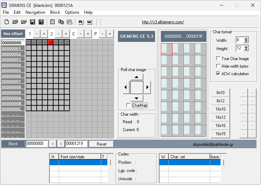This screenshot has width=261, height=185.
Task: Copy with the two-pages toolbar icon
Action: [61, 22]
